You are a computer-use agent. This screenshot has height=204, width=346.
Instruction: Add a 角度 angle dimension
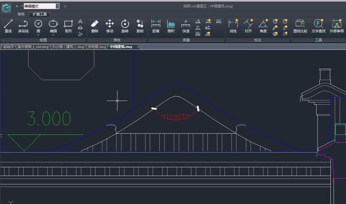tap(263, 26)
